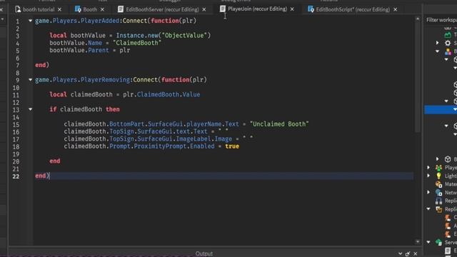
Task: Click the "ClaimedBooth" string on line 4
Action: point(137,43)
